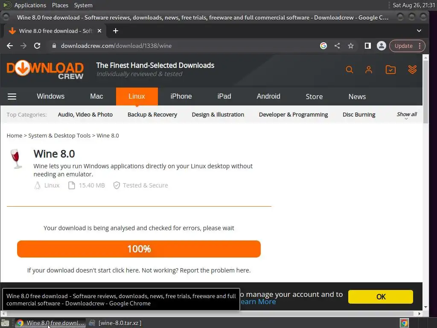
Task: Open the Store tab
Action: (x=314, y=97)
